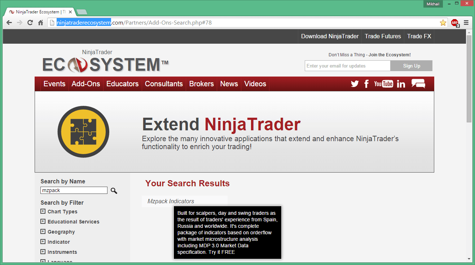The height and width of the screenshot is (265, 475).
Task: Click the Your Search Results heading
Action: click(188, 183)
